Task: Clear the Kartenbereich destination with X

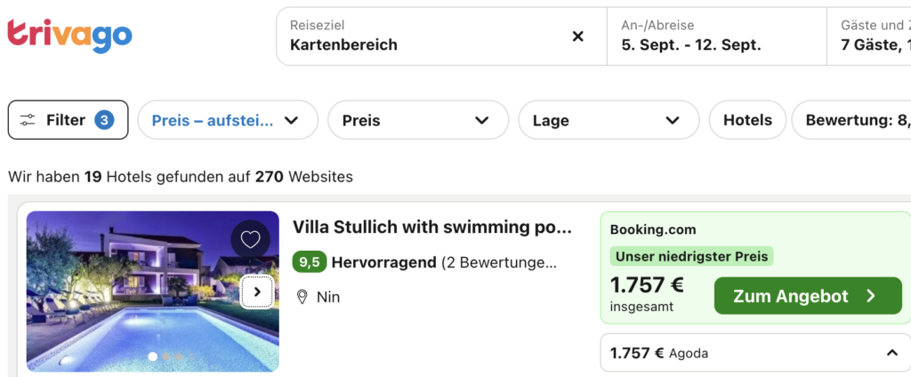Action: click(x=577, y=36)
